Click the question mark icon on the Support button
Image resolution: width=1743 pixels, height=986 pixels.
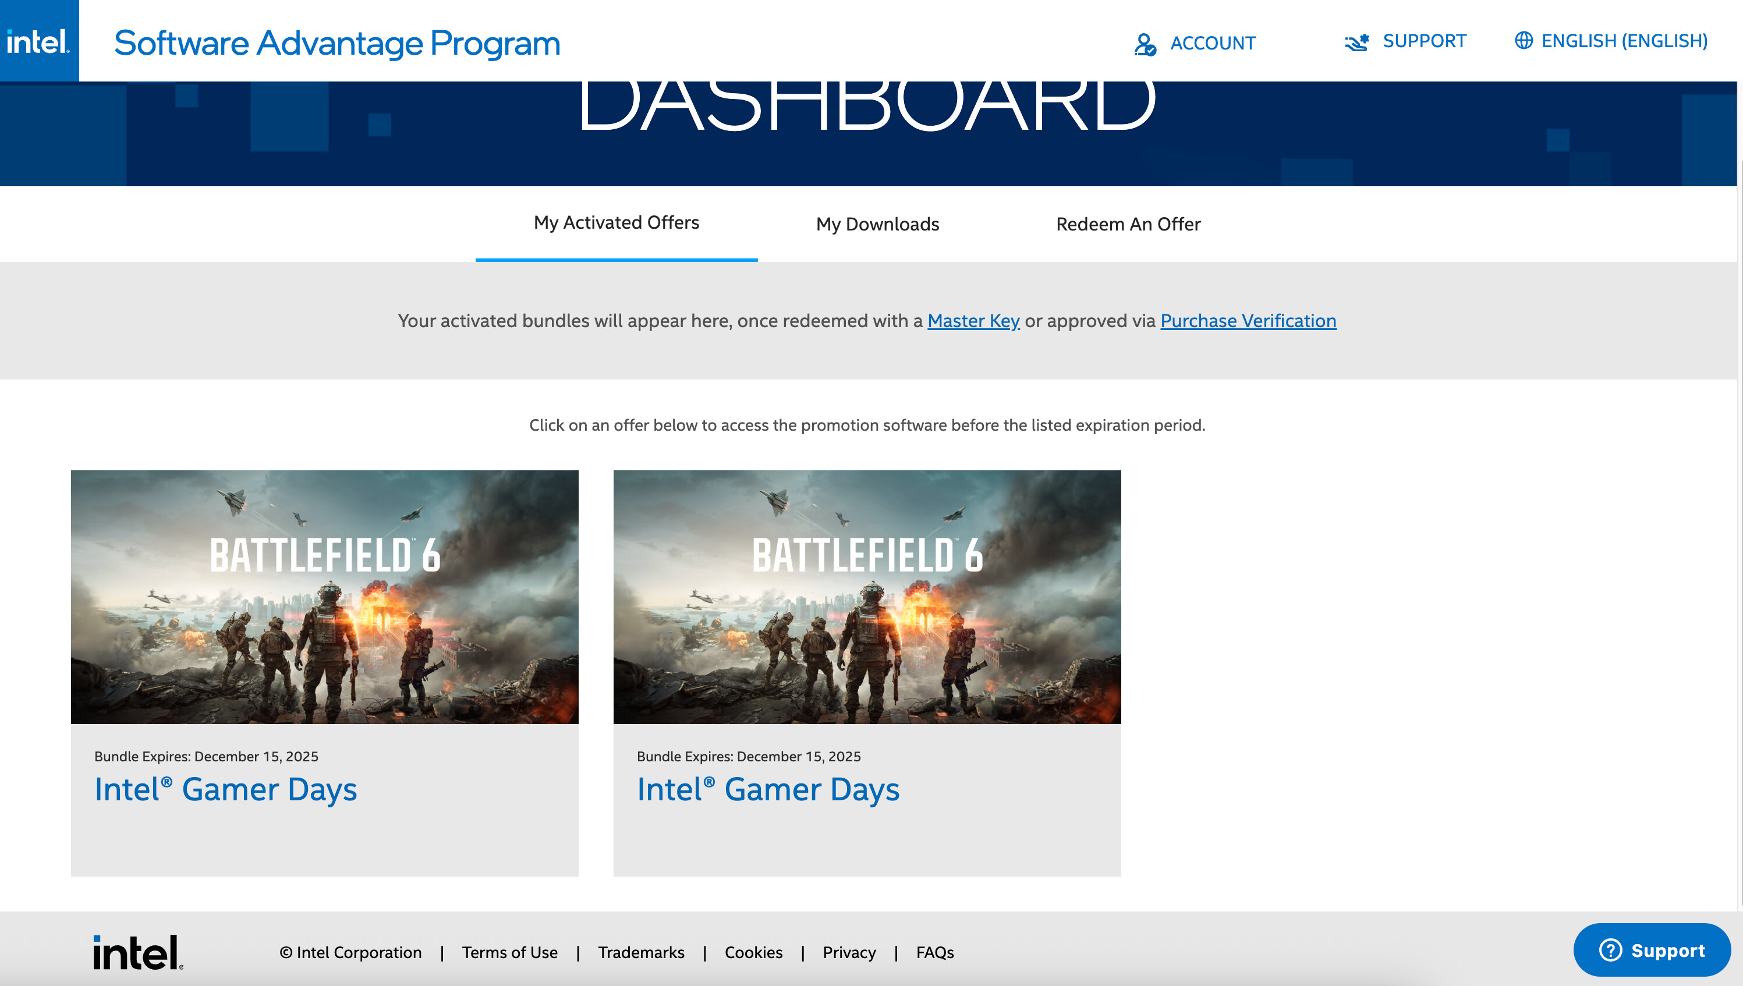coord(1610,950)
